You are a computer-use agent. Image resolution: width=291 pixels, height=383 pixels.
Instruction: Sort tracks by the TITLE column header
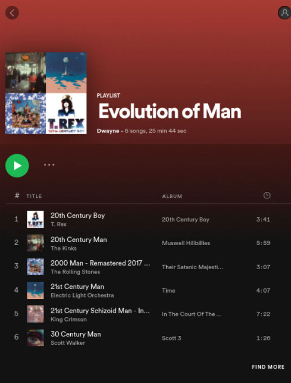pos(34,196)
